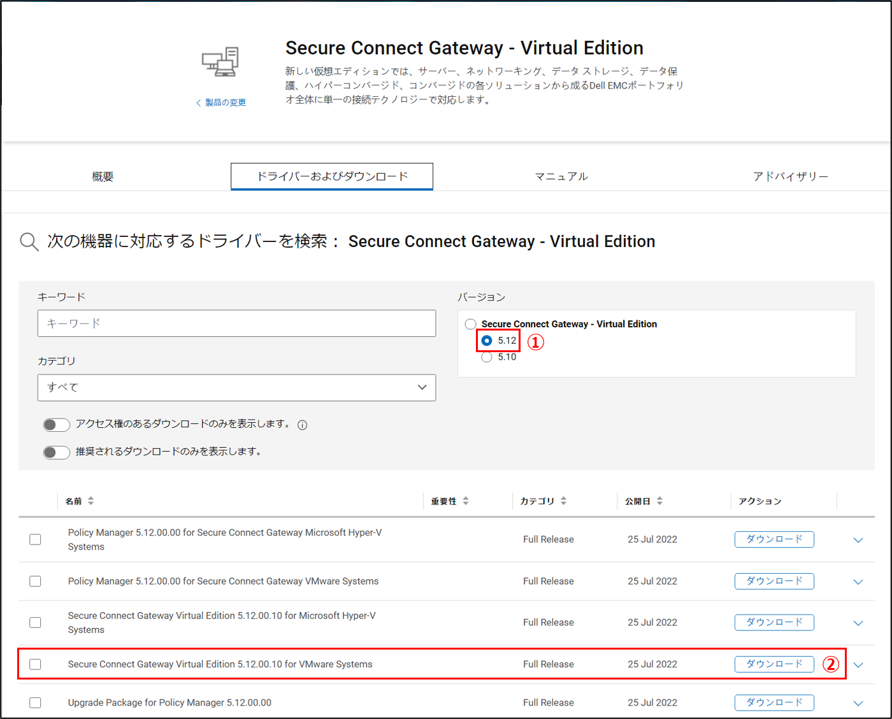The height and width of the screenshot is (719, 892).
Task: Open the アドバイザリー tab
Action: pyautogui.click(x=790, y=176)
